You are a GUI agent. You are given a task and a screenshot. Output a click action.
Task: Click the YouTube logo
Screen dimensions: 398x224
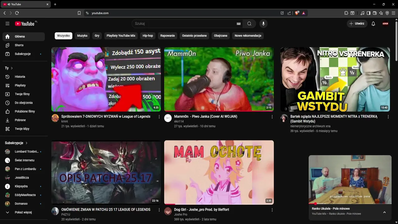25,24
